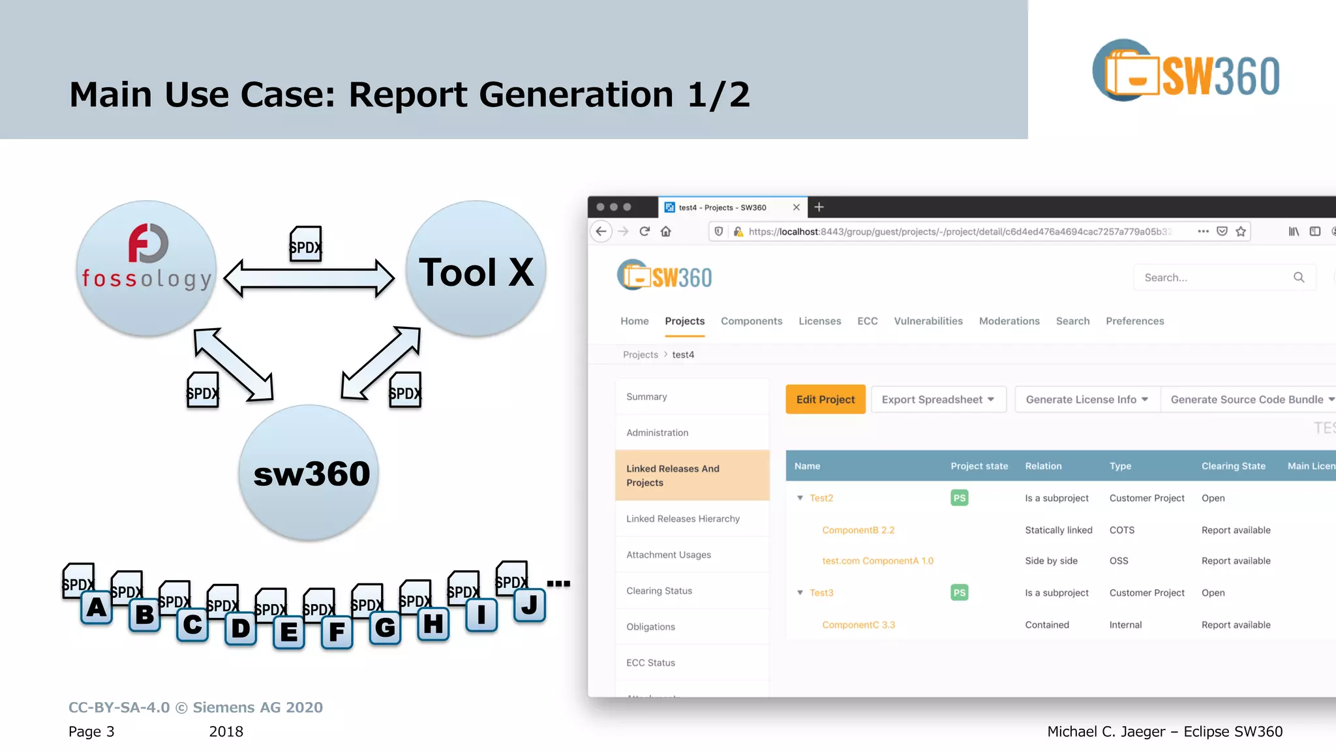The height and width of the screenshot is (751, 1336).
Task: Open the Test2 project link
Action: pyautogui.click(x=821, y=498)
